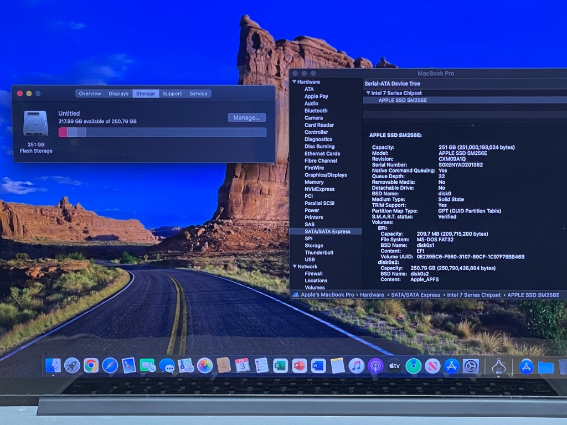
Task: Click the hard disk icon above 251 GB
Action: coord(35,123)
